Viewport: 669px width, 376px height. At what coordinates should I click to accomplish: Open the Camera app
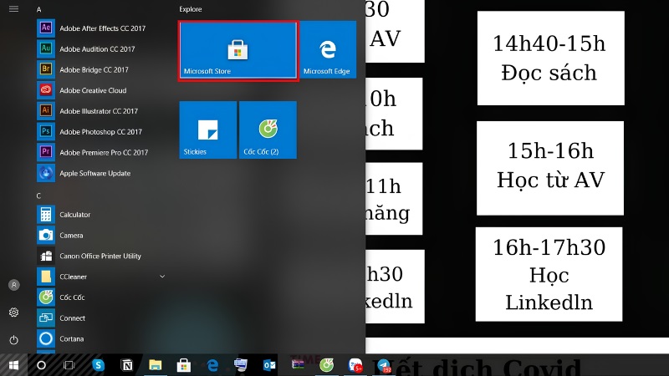click(100, 236)
